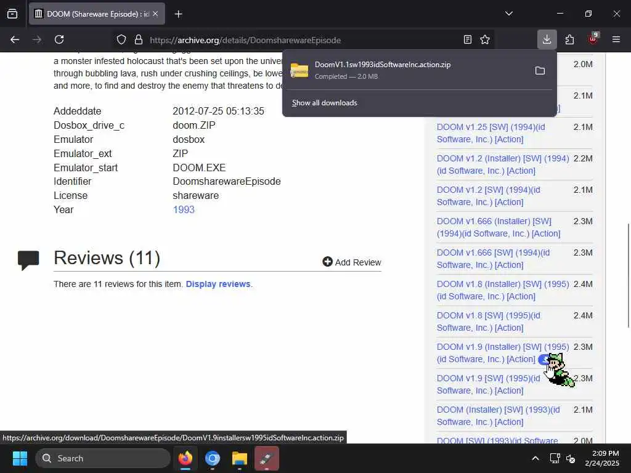Click the Addeddate value 2012-07-25 05:13:35

219,111
